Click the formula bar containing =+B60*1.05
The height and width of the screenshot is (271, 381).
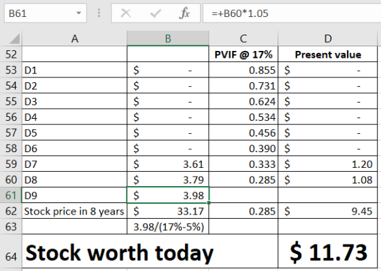tap(292, 13)
